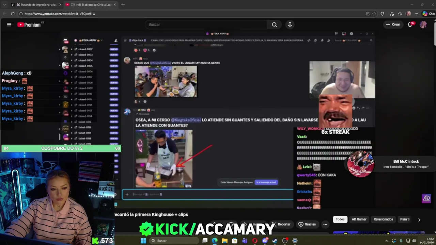This screenshot has height=245, width=436.
Task: Open ticket-0116 channel in Discord list
Action: (85, 127)
